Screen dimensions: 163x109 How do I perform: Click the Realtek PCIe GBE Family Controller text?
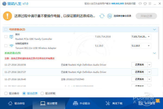coord(34,39)
